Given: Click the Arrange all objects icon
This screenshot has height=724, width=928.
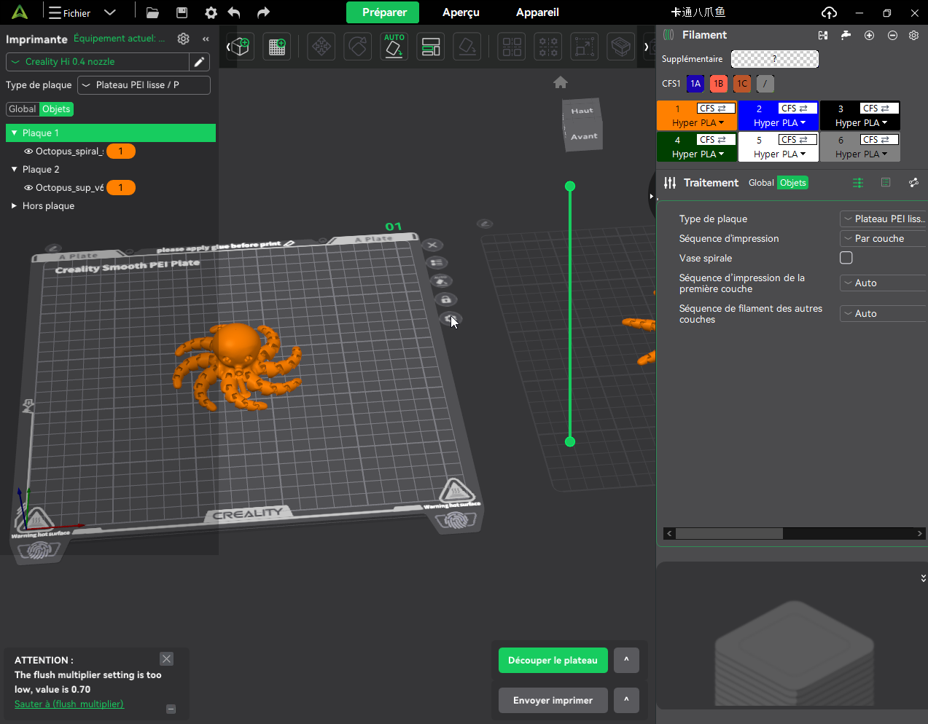Looking at the screenshot, I should pyautogui.click(x=431, y=47).
